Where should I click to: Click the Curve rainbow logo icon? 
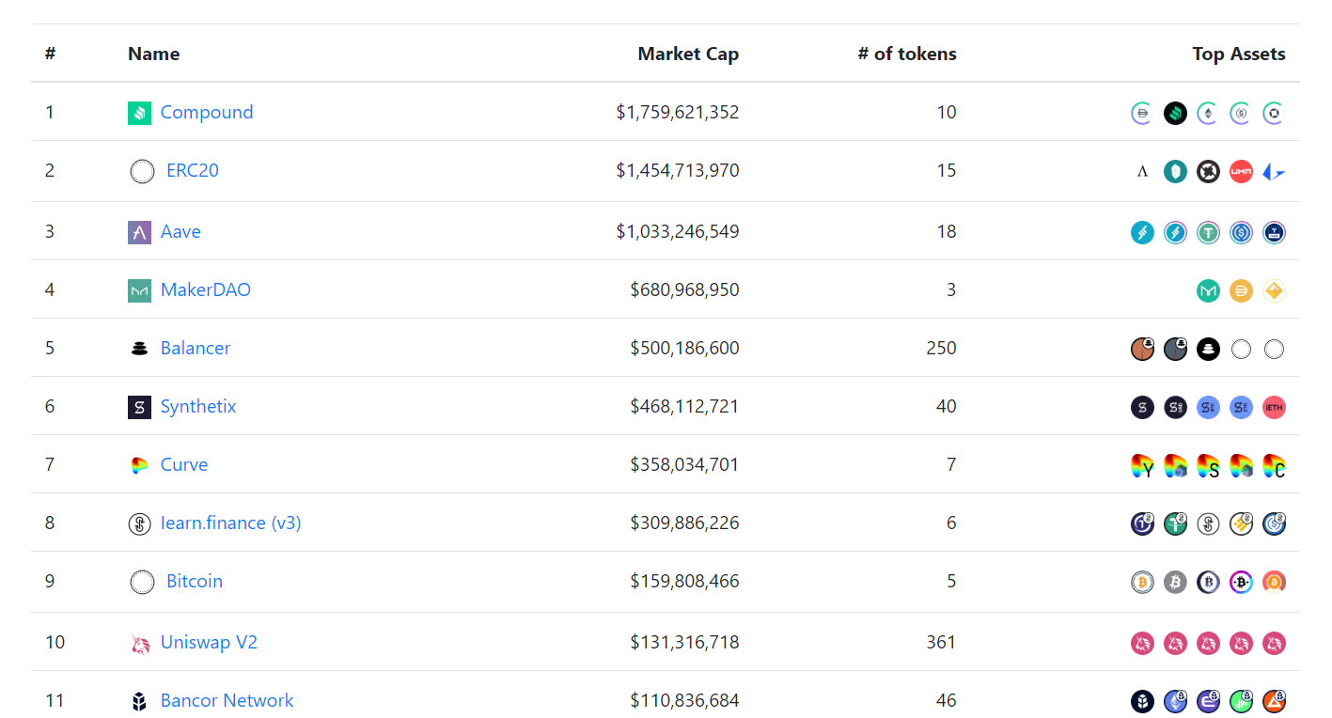click(139, 466)
